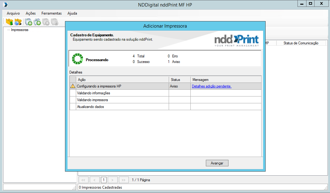
Task: Click the add single printer icon
Action: 28,22
